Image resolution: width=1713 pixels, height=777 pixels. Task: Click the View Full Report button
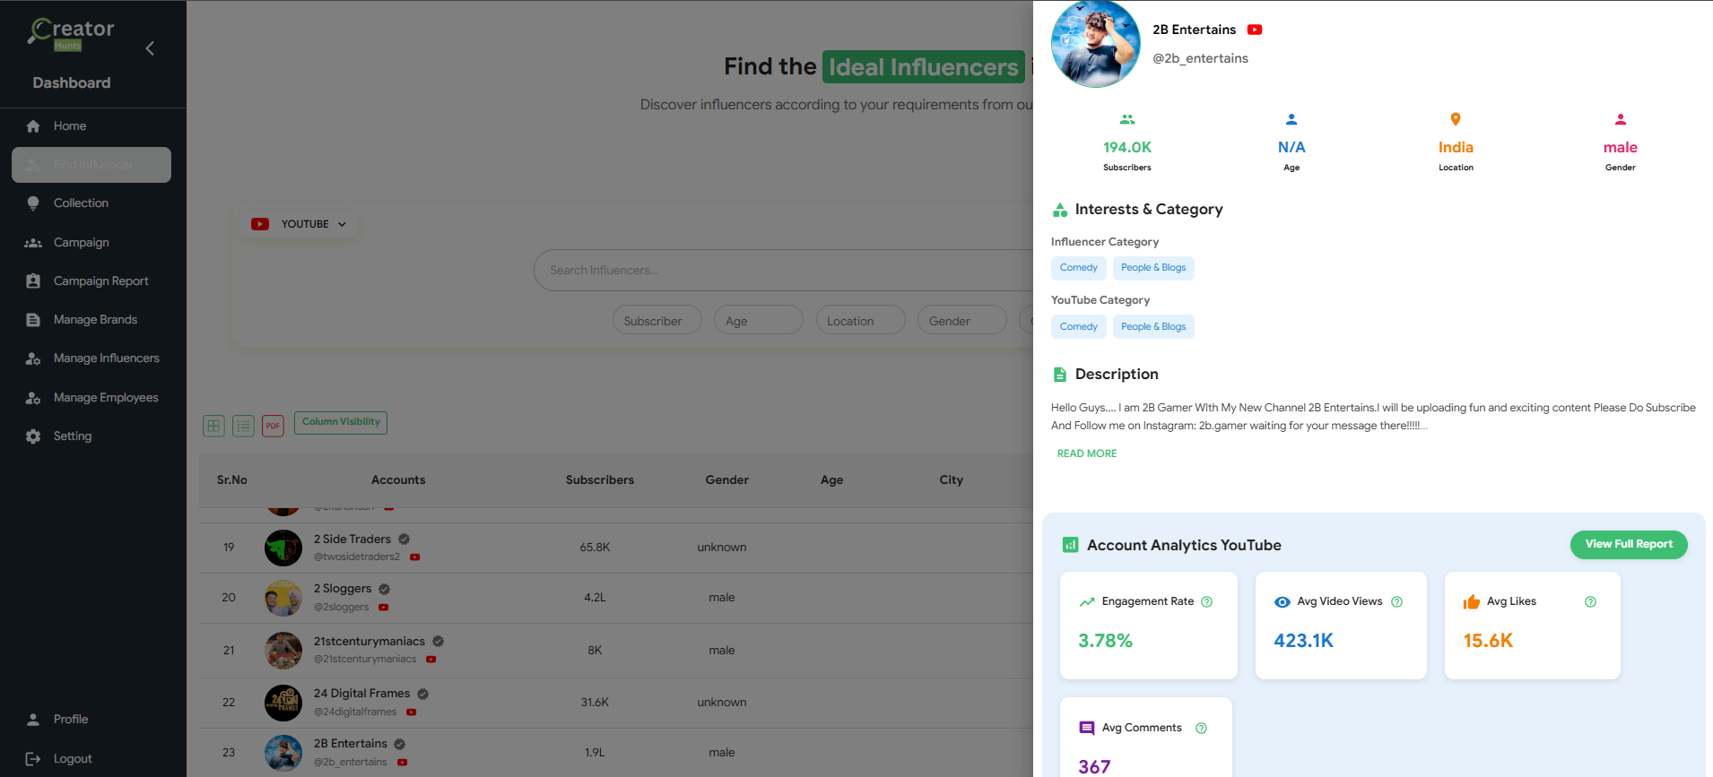coord(1628,544)
